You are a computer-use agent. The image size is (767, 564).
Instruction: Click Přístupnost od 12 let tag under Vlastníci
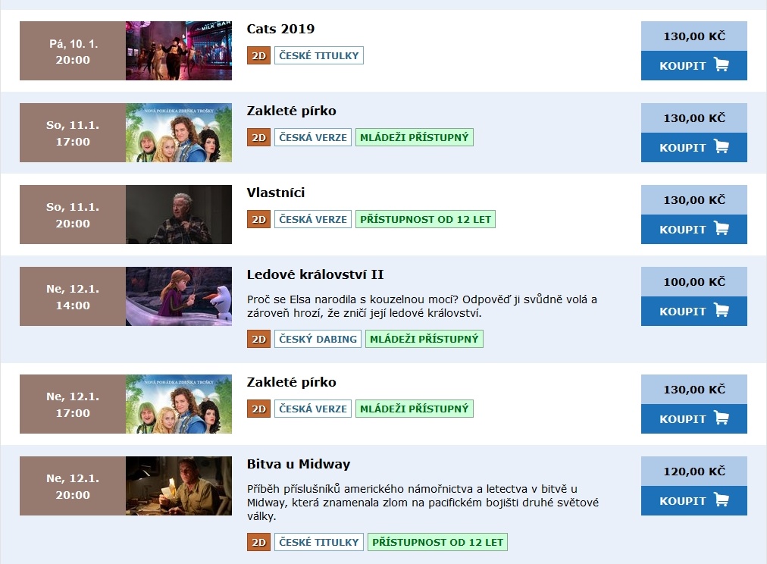click(426, 219)
